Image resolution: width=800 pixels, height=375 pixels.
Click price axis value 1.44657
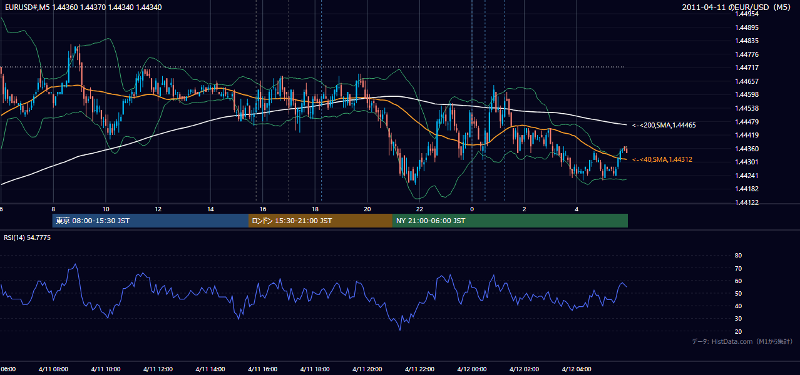(747, 81)
